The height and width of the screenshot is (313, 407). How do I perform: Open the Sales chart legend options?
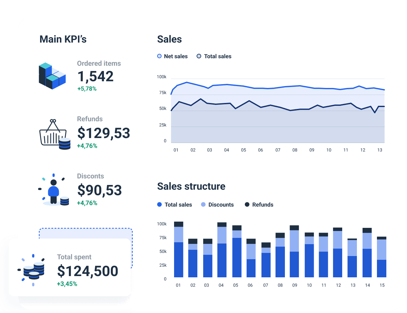tap(195, 56)
